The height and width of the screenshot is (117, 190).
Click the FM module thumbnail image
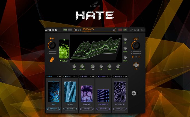[54, 92]
